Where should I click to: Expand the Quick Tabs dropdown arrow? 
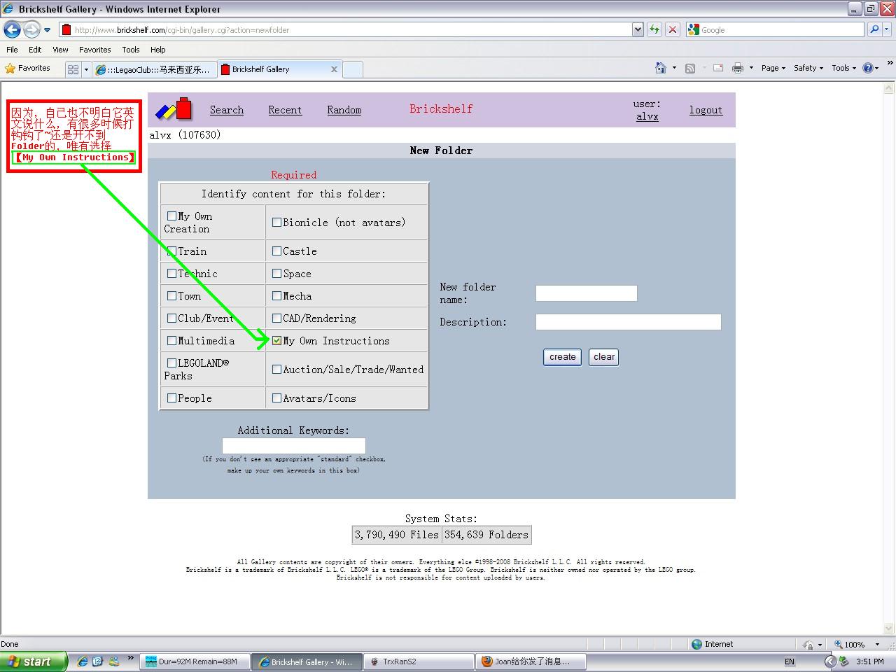click(86, 69)
